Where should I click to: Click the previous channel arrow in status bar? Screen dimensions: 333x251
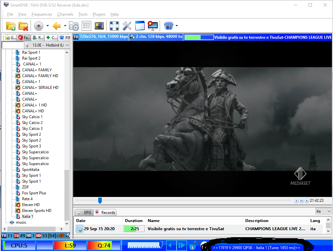pos(171,245)
